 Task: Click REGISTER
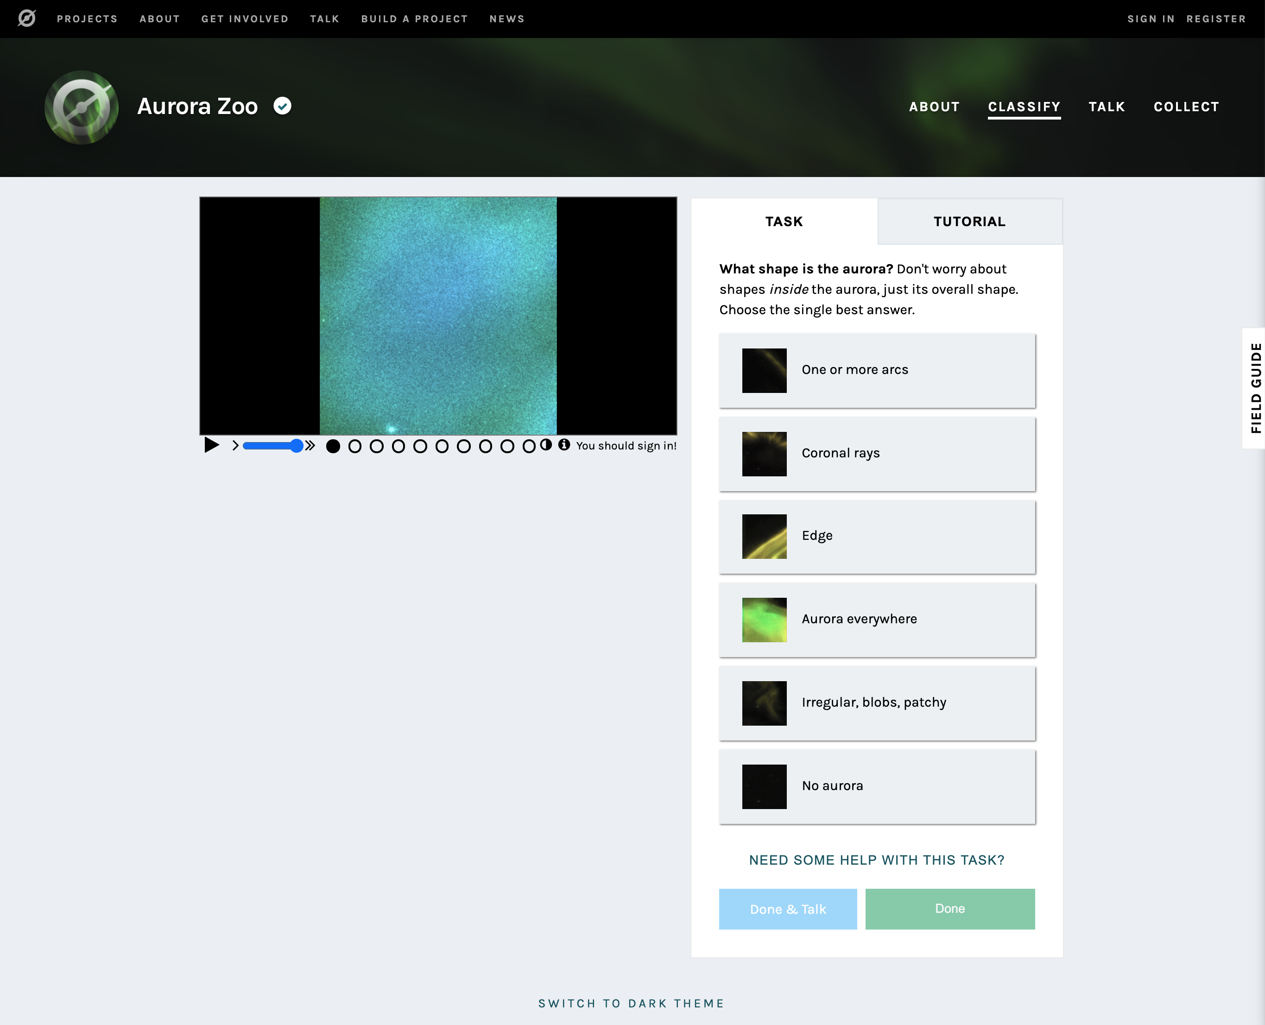coord(1216,19)
